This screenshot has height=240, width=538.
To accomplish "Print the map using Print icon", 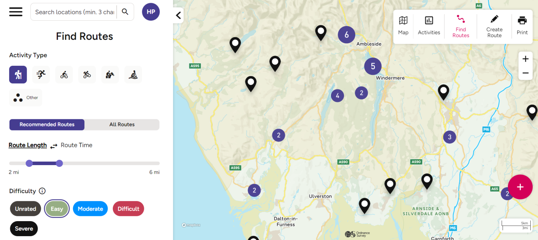I will (522, 24).
